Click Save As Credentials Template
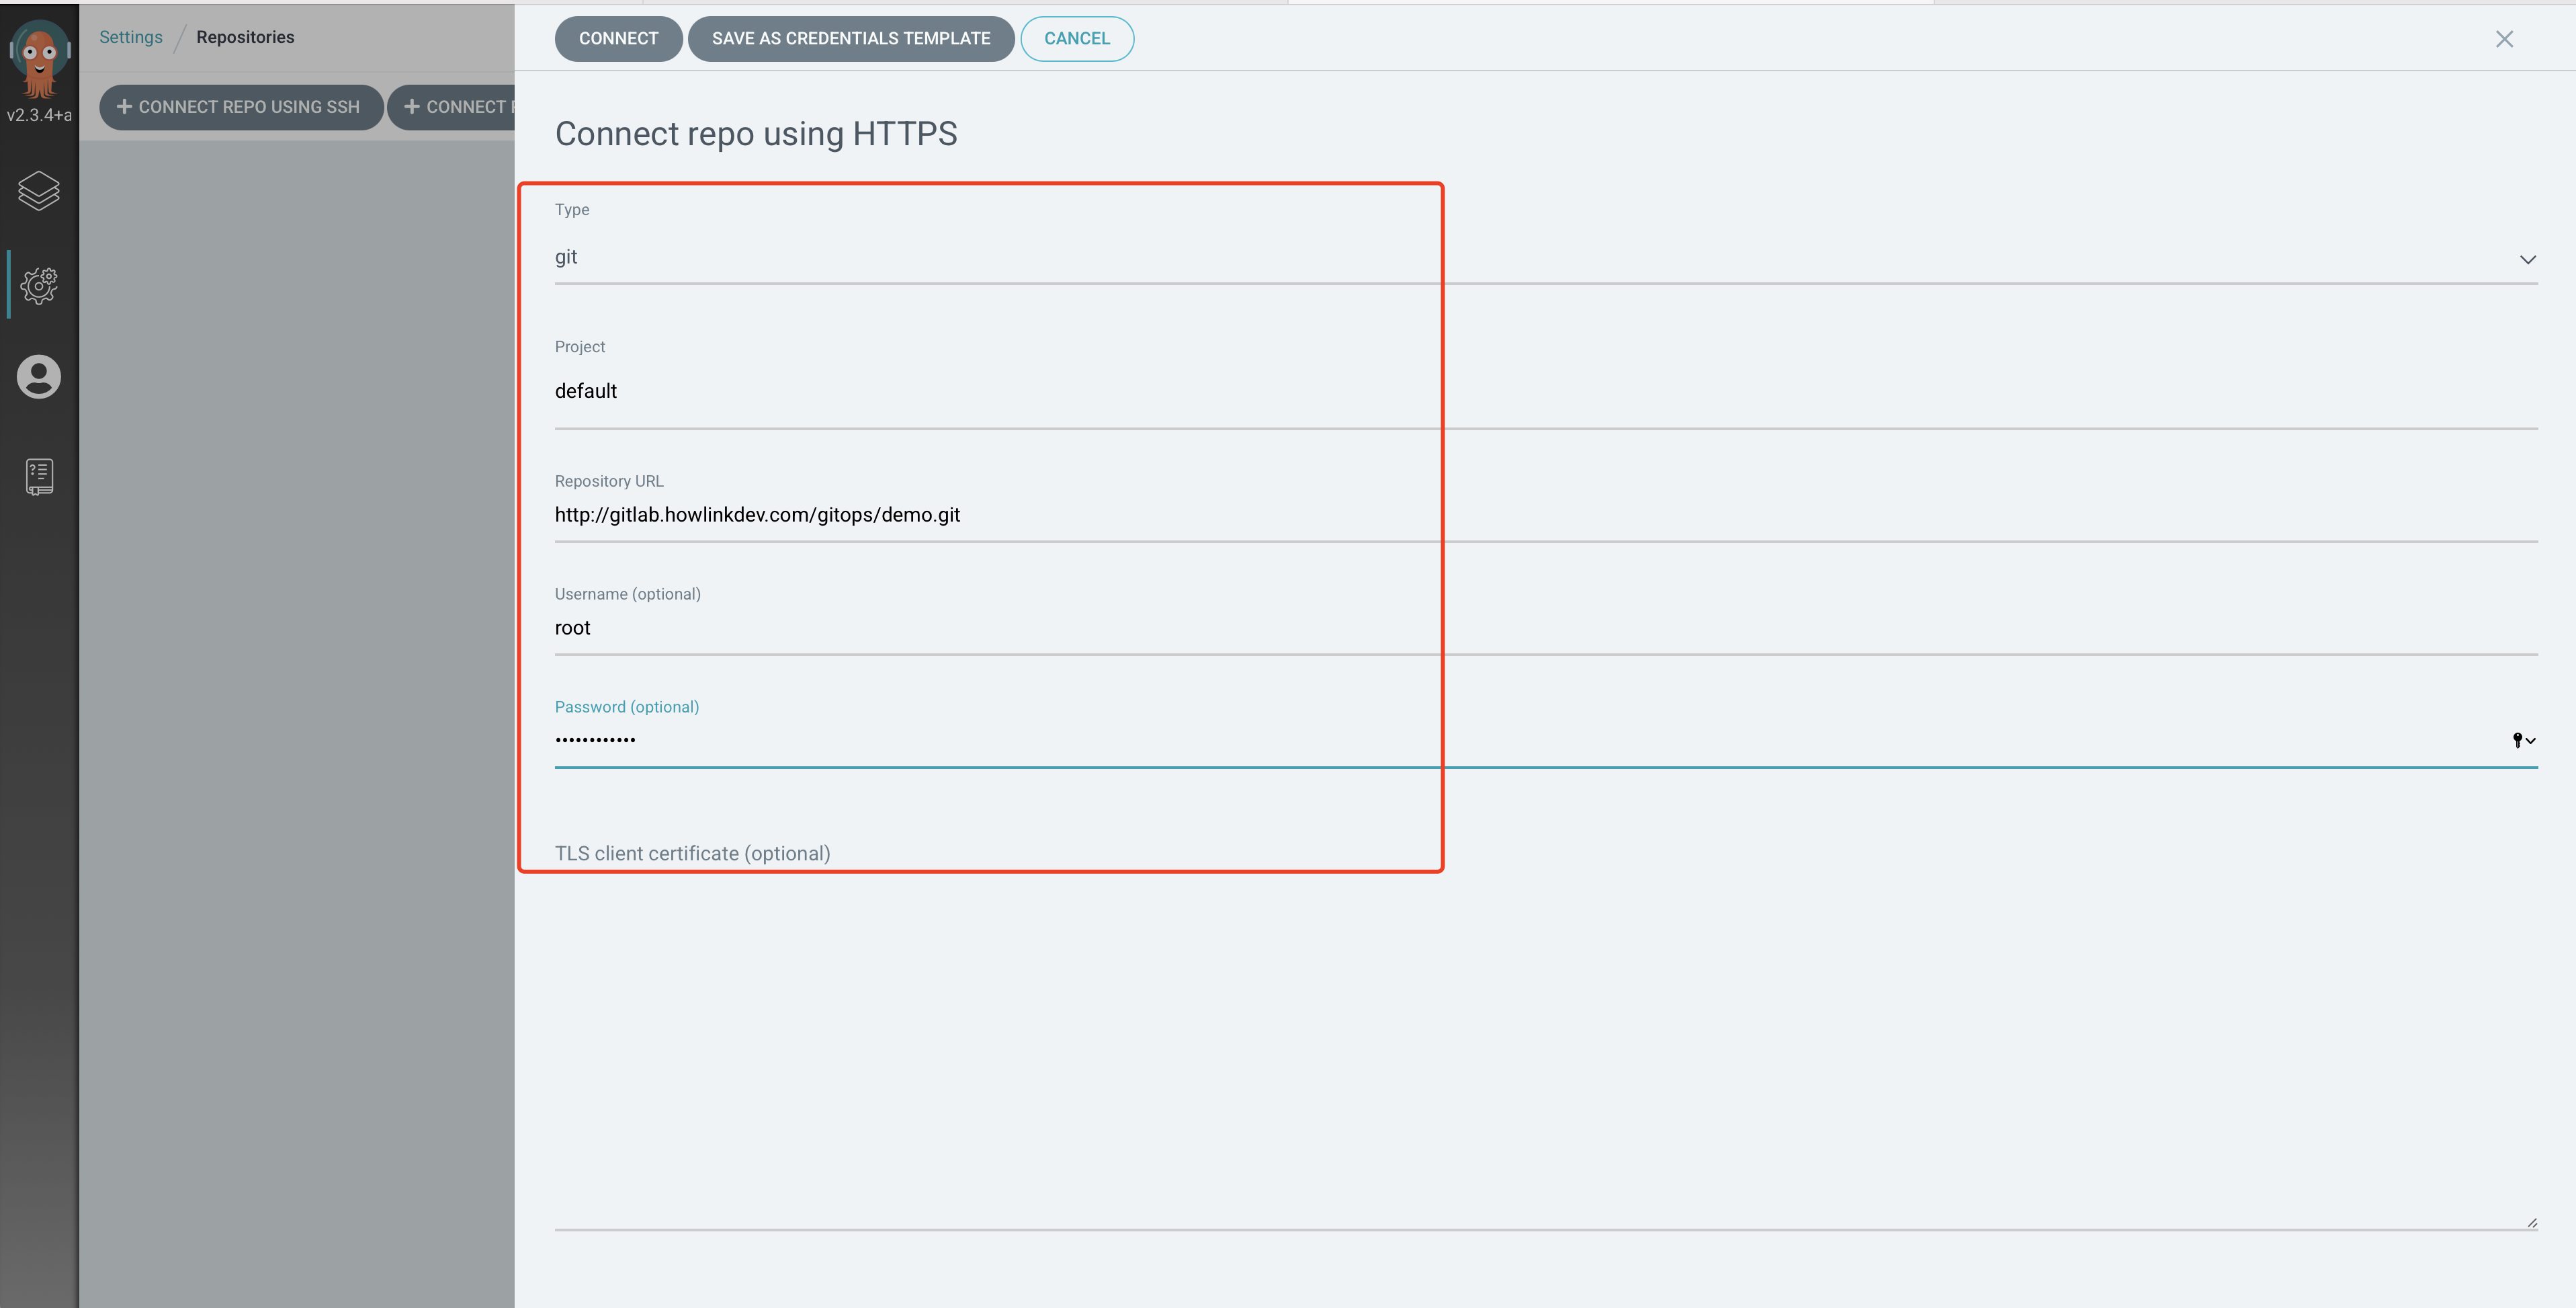The image size is (2576, 1308). [850, 39]
